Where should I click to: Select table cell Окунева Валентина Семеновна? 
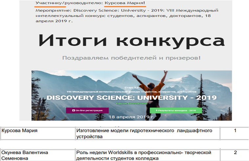[38, 155]
